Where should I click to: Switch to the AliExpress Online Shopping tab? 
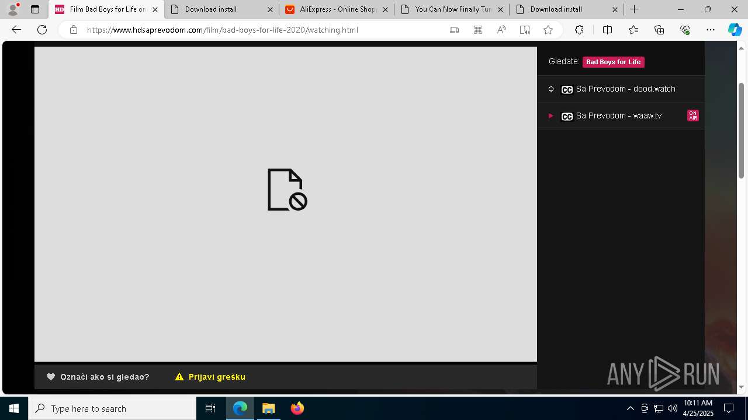pyautogui.click(x=336, y=9)
